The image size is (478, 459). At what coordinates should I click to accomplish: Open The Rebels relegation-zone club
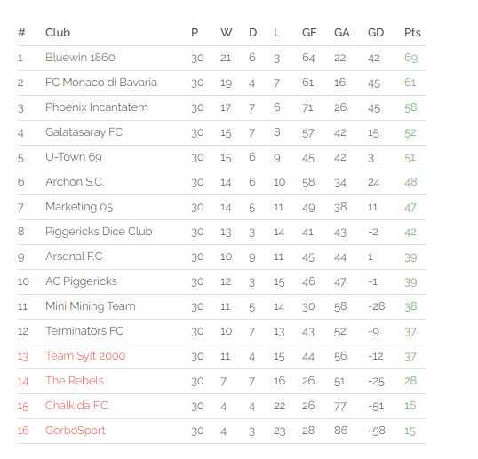(75, 381)
